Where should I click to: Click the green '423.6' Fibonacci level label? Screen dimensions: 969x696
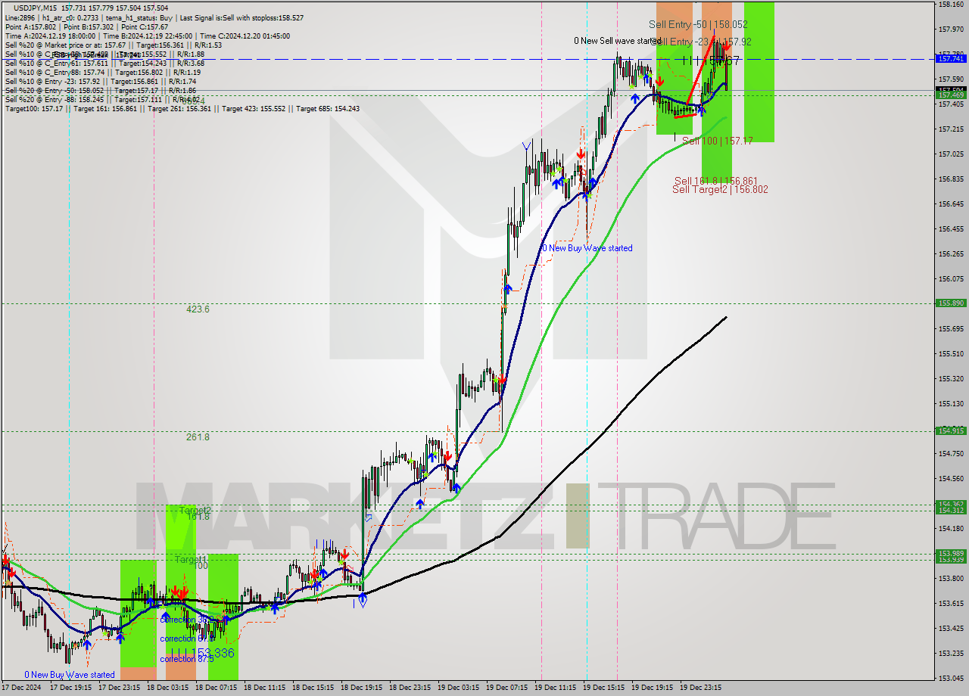pos(198,309)
